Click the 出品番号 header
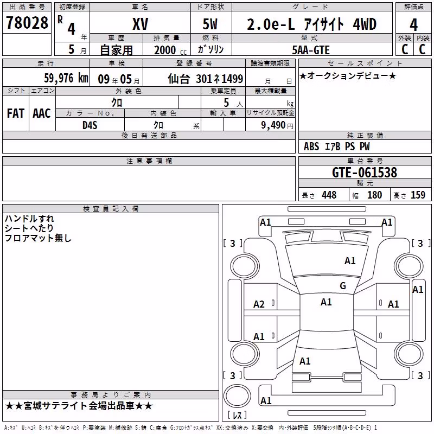434x434 pixels. pos(27,7)
